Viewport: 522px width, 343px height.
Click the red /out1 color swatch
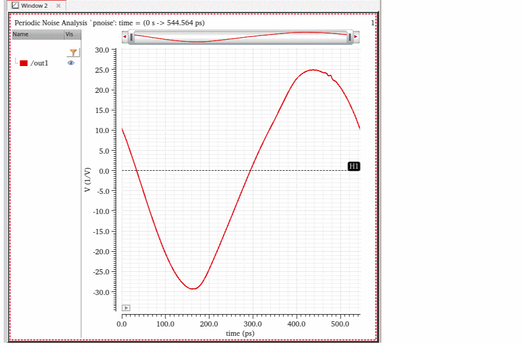coord(24,63)
